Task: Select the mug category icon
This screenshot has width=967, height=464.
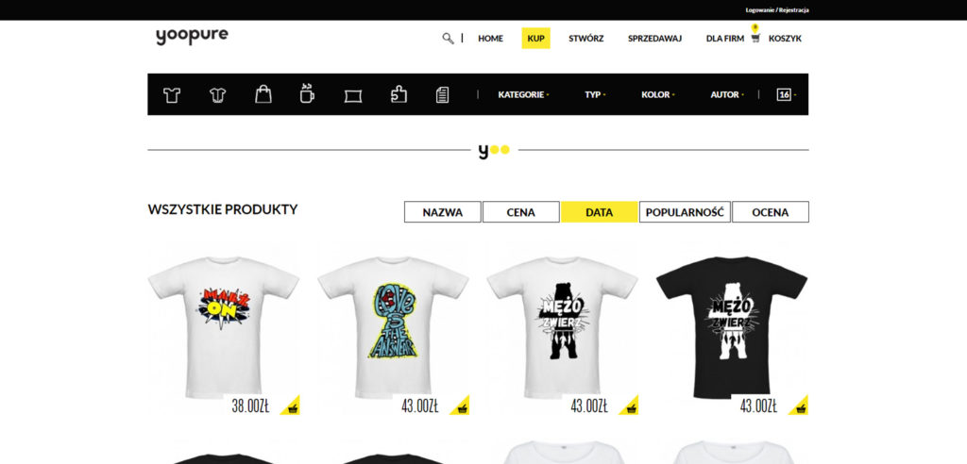Action: [307, 93]
